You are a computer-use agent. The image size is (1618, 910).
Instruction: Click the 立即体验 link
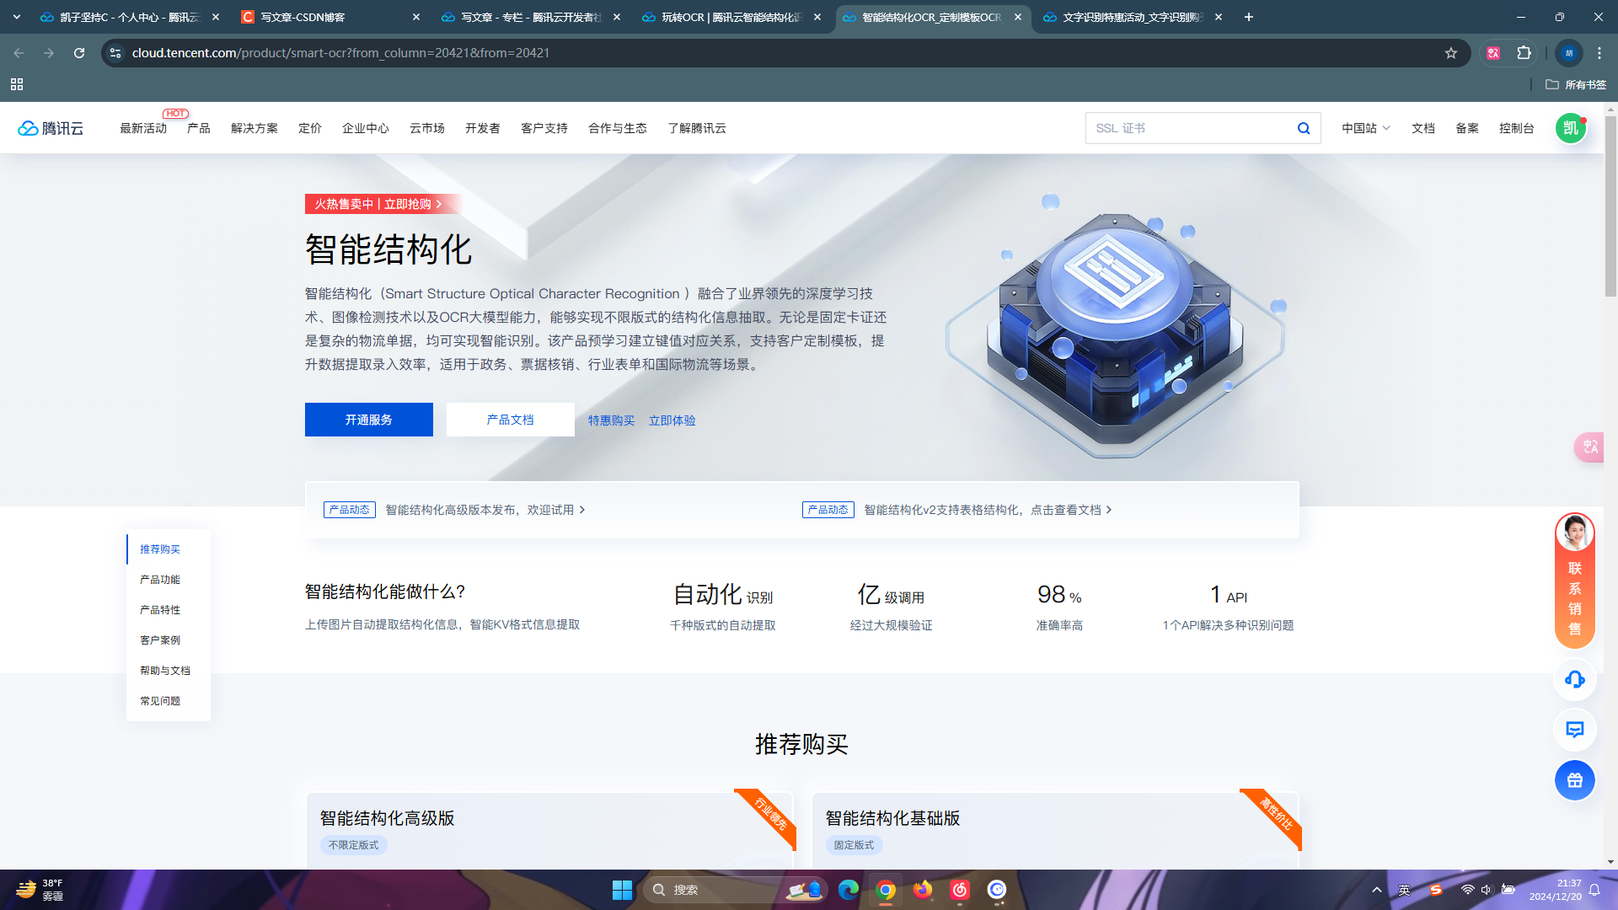pos(672,420)
